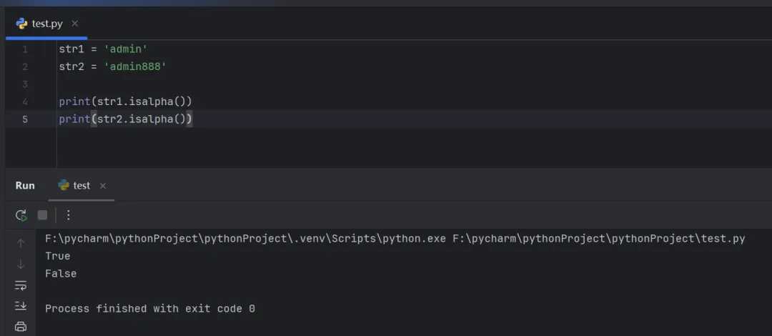Click the 'Process finished with exit code 0' message
Screen dimensions: 772x336
coord(149,309)
